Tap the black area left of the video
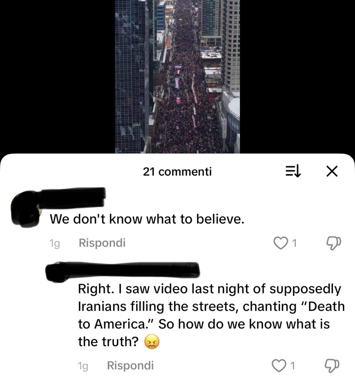The height and width of the screenshot is (380, 355). 57,77
